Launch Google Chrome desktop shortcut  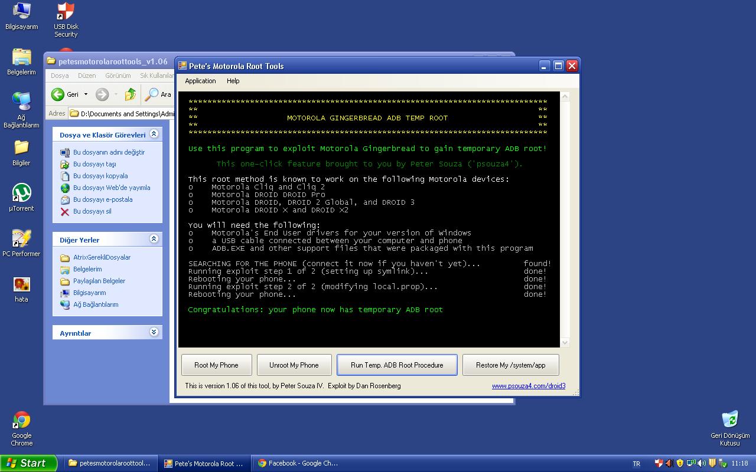(x=21, y=429)
